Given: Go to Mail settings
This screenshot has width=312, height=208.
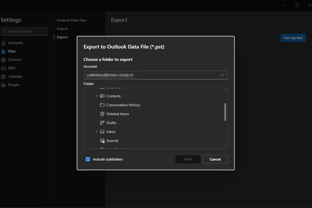Looking at the screenshot, I should click(11, 68).
